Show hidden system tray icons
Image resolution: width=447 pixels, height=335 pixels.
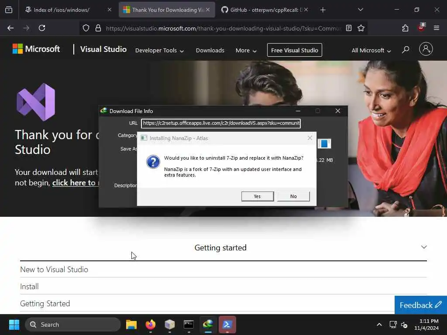379,325
